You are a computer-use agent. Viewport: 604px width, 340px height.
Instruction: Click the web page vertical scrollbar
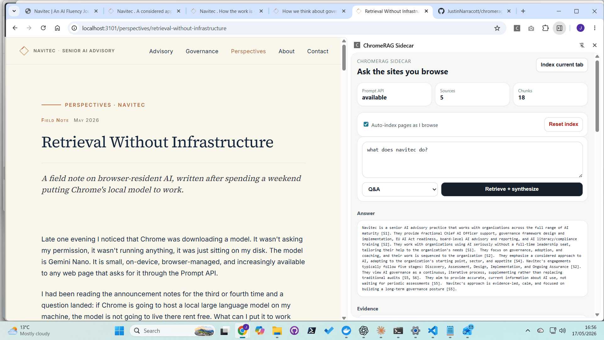pos(344,57)
